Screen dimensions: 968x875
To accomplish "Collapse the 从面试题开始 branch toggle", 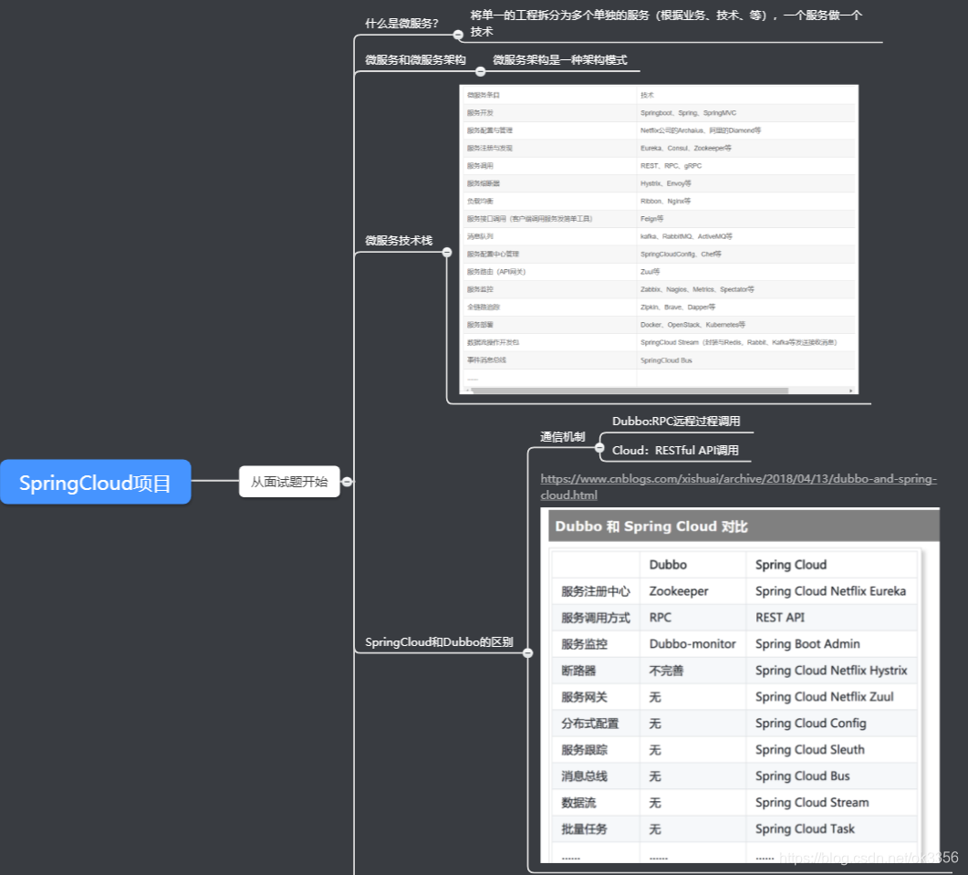I will [347, 482].
